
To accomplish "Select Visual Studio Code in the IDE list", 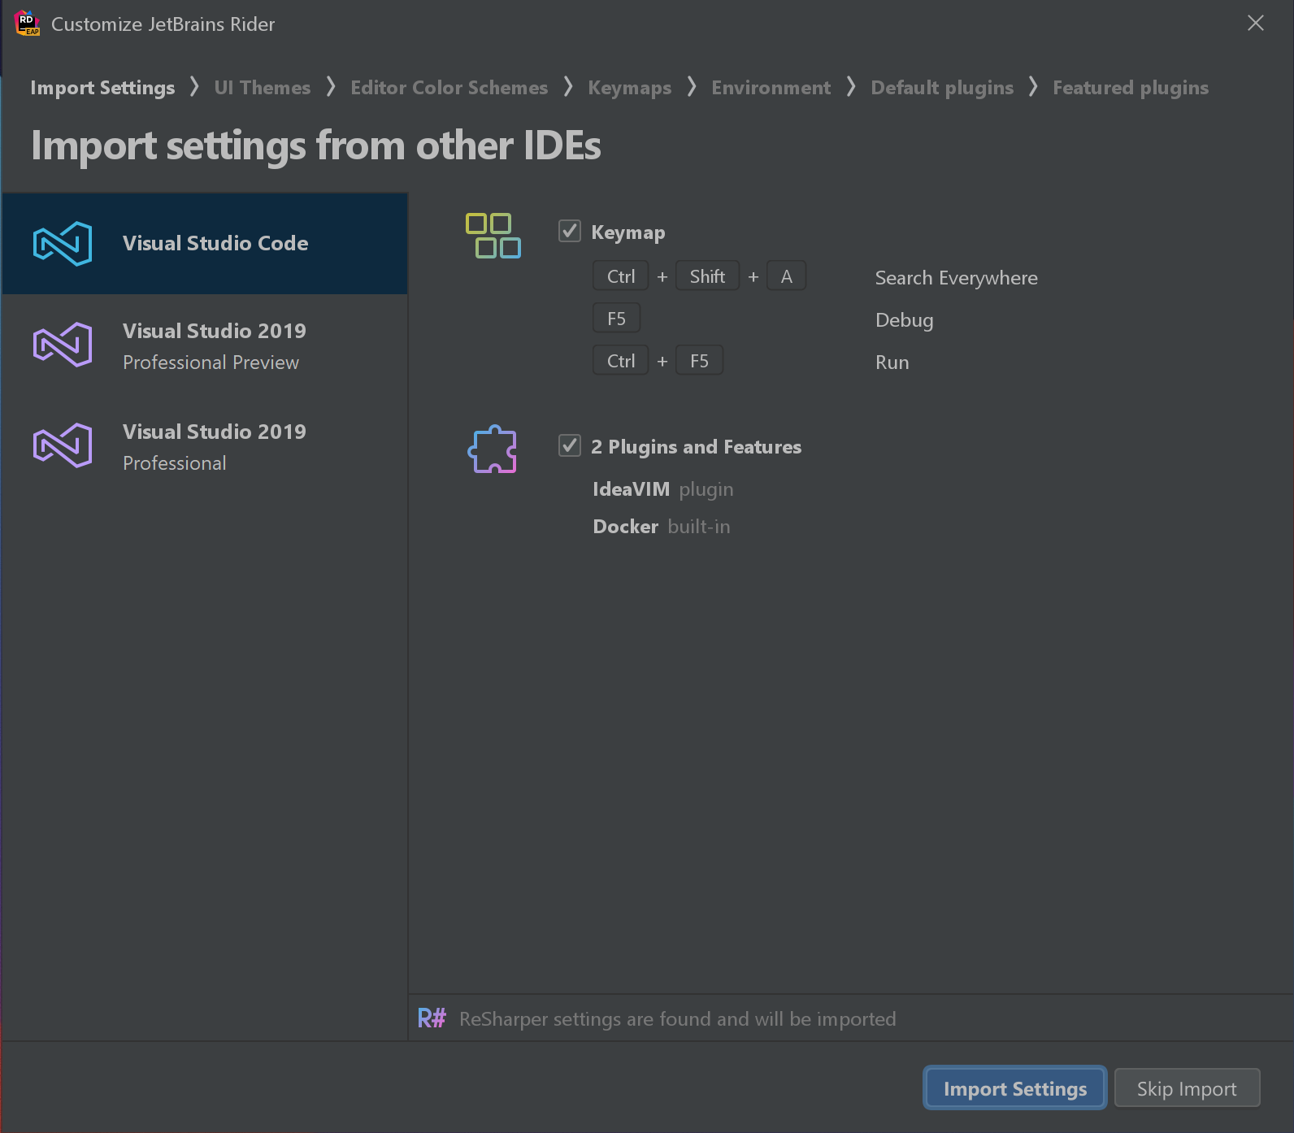I will [205, 244].
